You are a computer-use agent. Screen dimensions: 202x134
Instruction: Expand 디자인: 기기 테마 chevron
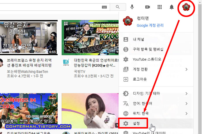click(186, 93)
